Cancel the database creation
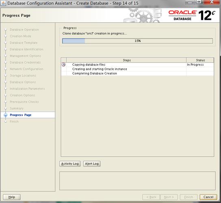 [x=208, y=197]
